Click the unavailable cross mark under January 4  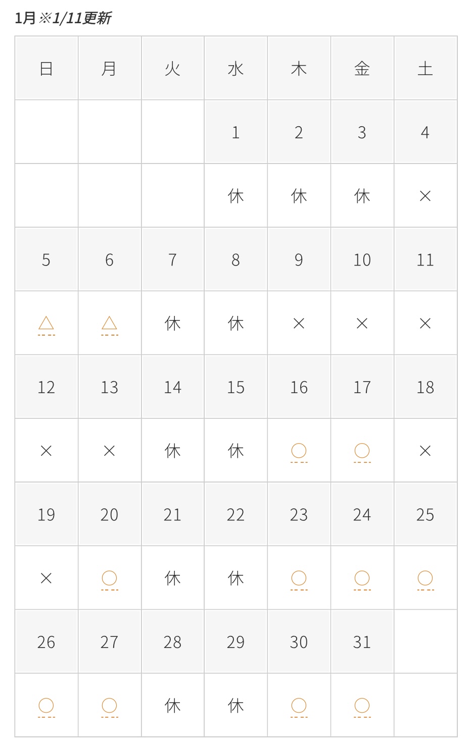425,196
